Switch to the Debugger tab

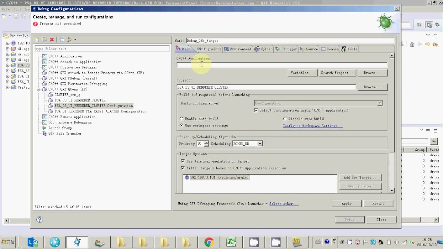[286, 49]
